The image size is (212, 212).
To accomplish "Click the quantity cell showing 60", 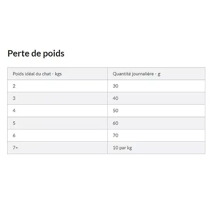I will click(x=157, y=123).
